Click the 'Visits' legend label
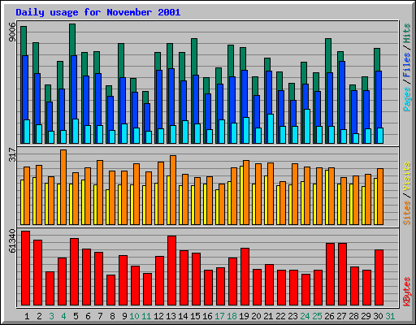416x325 pixels. point(407,176)
